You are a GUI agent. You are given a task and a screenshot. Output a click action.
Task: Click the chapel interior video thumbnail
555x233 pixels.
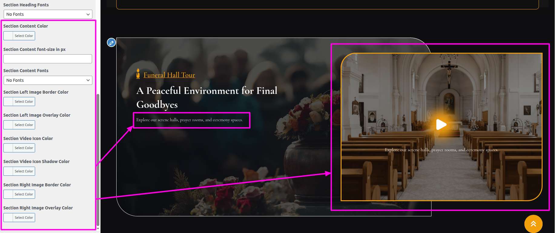click(441, 127)
